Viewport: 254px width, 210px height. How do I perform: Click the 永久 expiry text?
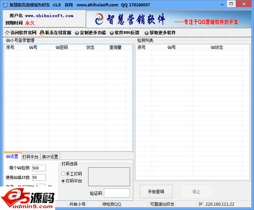pyautogui.click(x=30, y=23)
